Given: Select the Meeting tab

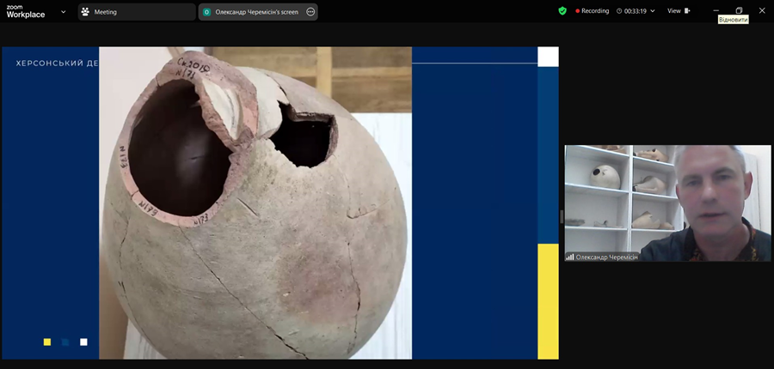Looking at the screenshot, I should pos(137,12).
